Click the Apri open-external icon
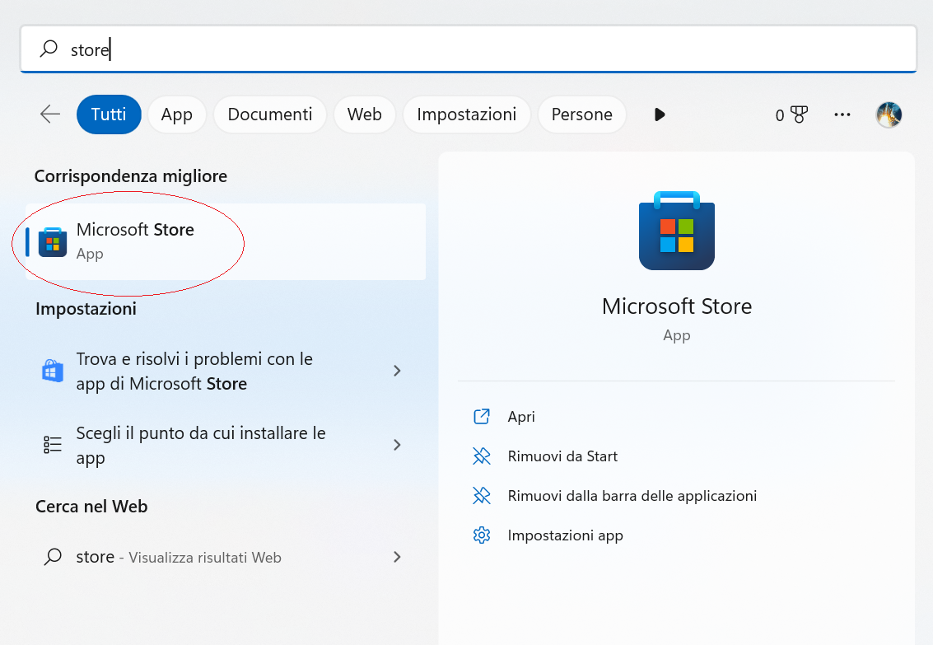933x645 pixels. (482, 417)
